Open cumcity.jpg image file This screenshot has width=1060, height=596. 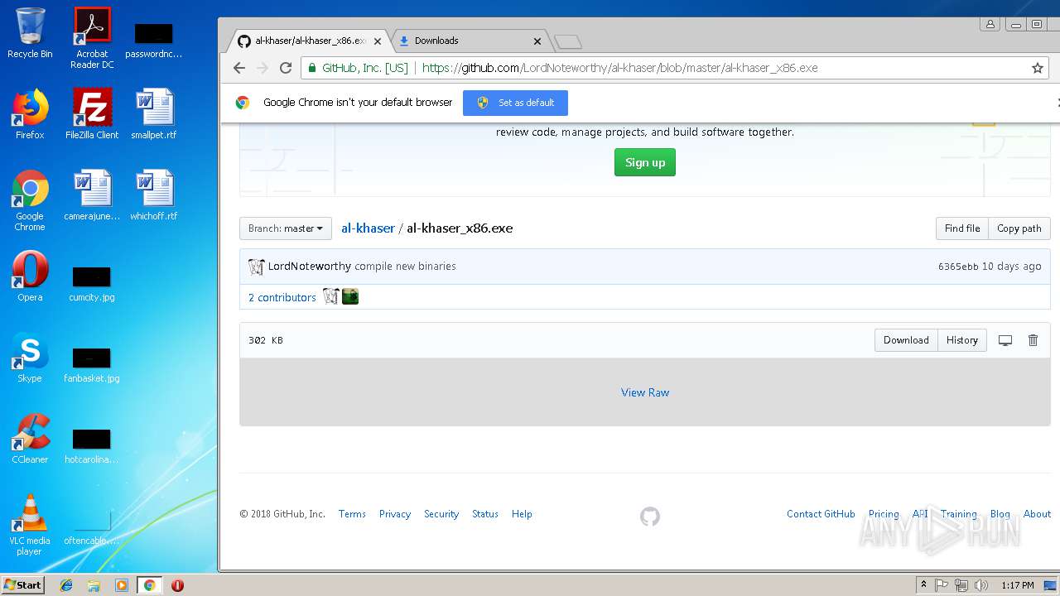(x=92, y=282)
